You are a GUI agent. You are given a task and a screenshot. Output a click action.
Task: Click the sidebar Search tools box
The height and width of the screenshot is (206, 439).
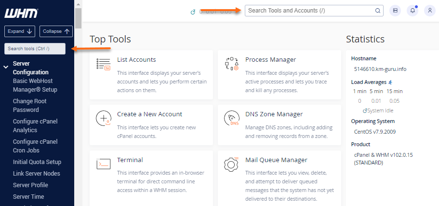(35, 49)
